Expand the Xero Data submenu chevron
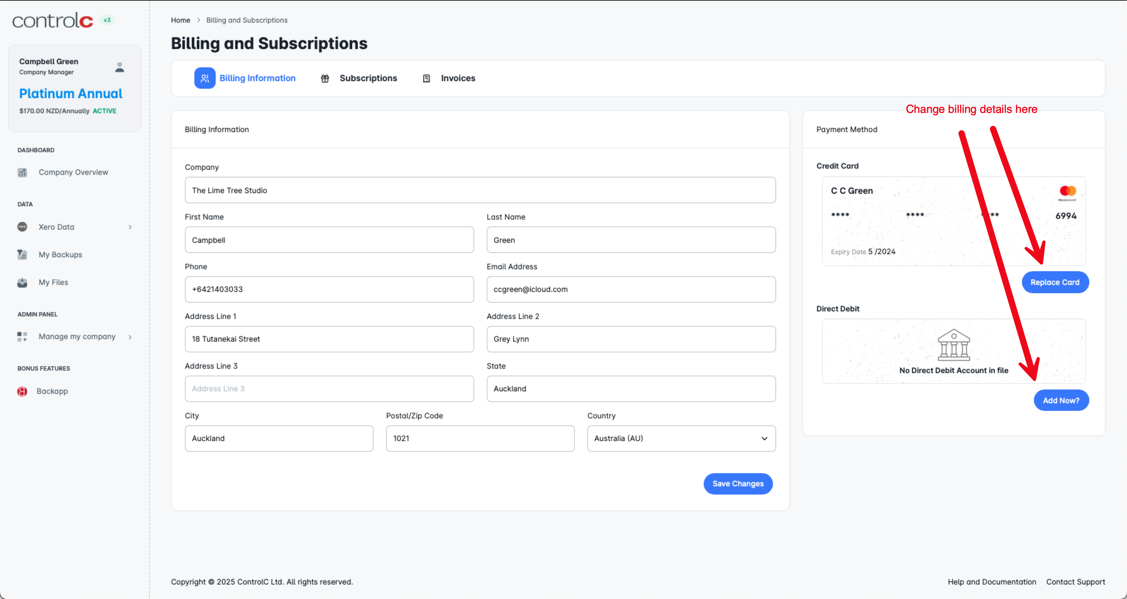The image size is (1127, 599). coord(130,227)
